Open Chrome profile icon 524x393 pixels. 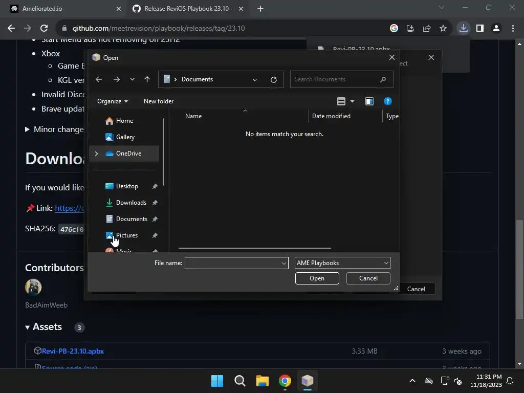[x=496, y=29]
